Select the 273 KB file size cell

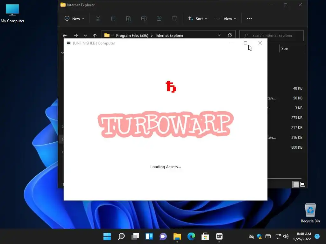[x=297, y=118]
